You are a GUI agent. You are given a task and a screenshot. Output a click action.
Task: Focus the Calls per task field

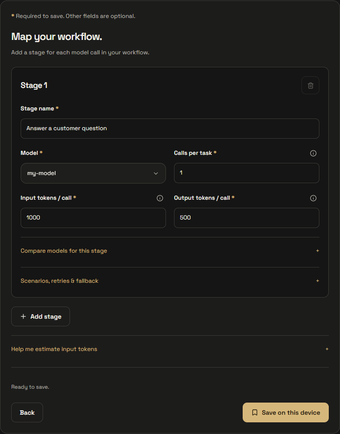point(247,173)
